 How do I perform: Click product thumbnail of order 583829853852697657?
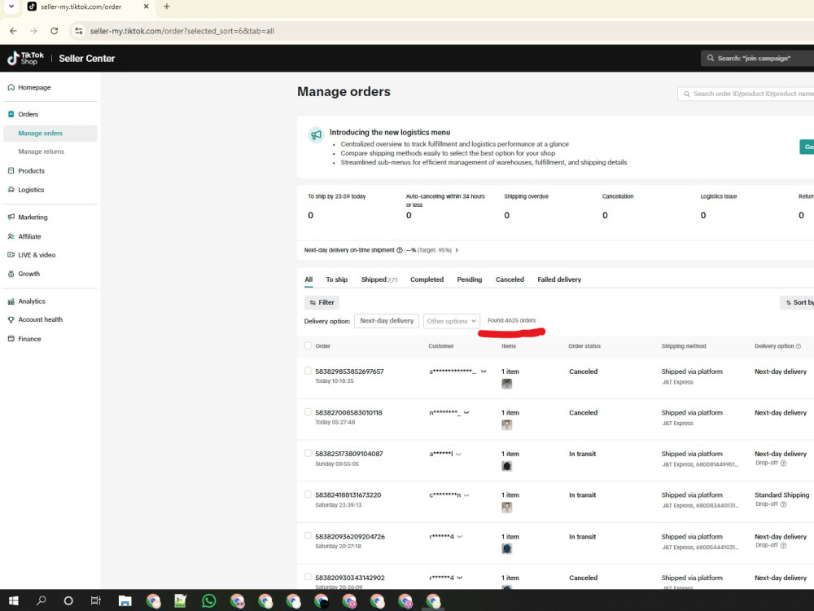(x=506, y=384)
